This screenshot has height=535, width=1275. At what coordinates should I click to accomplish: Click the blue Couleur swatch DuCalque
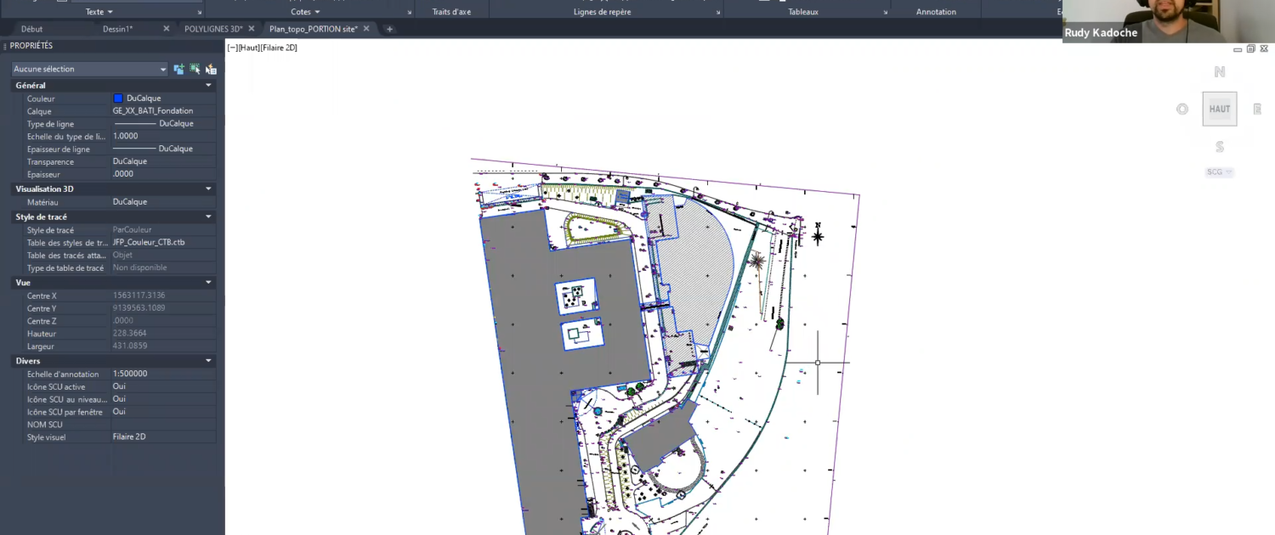coord(118,99)
